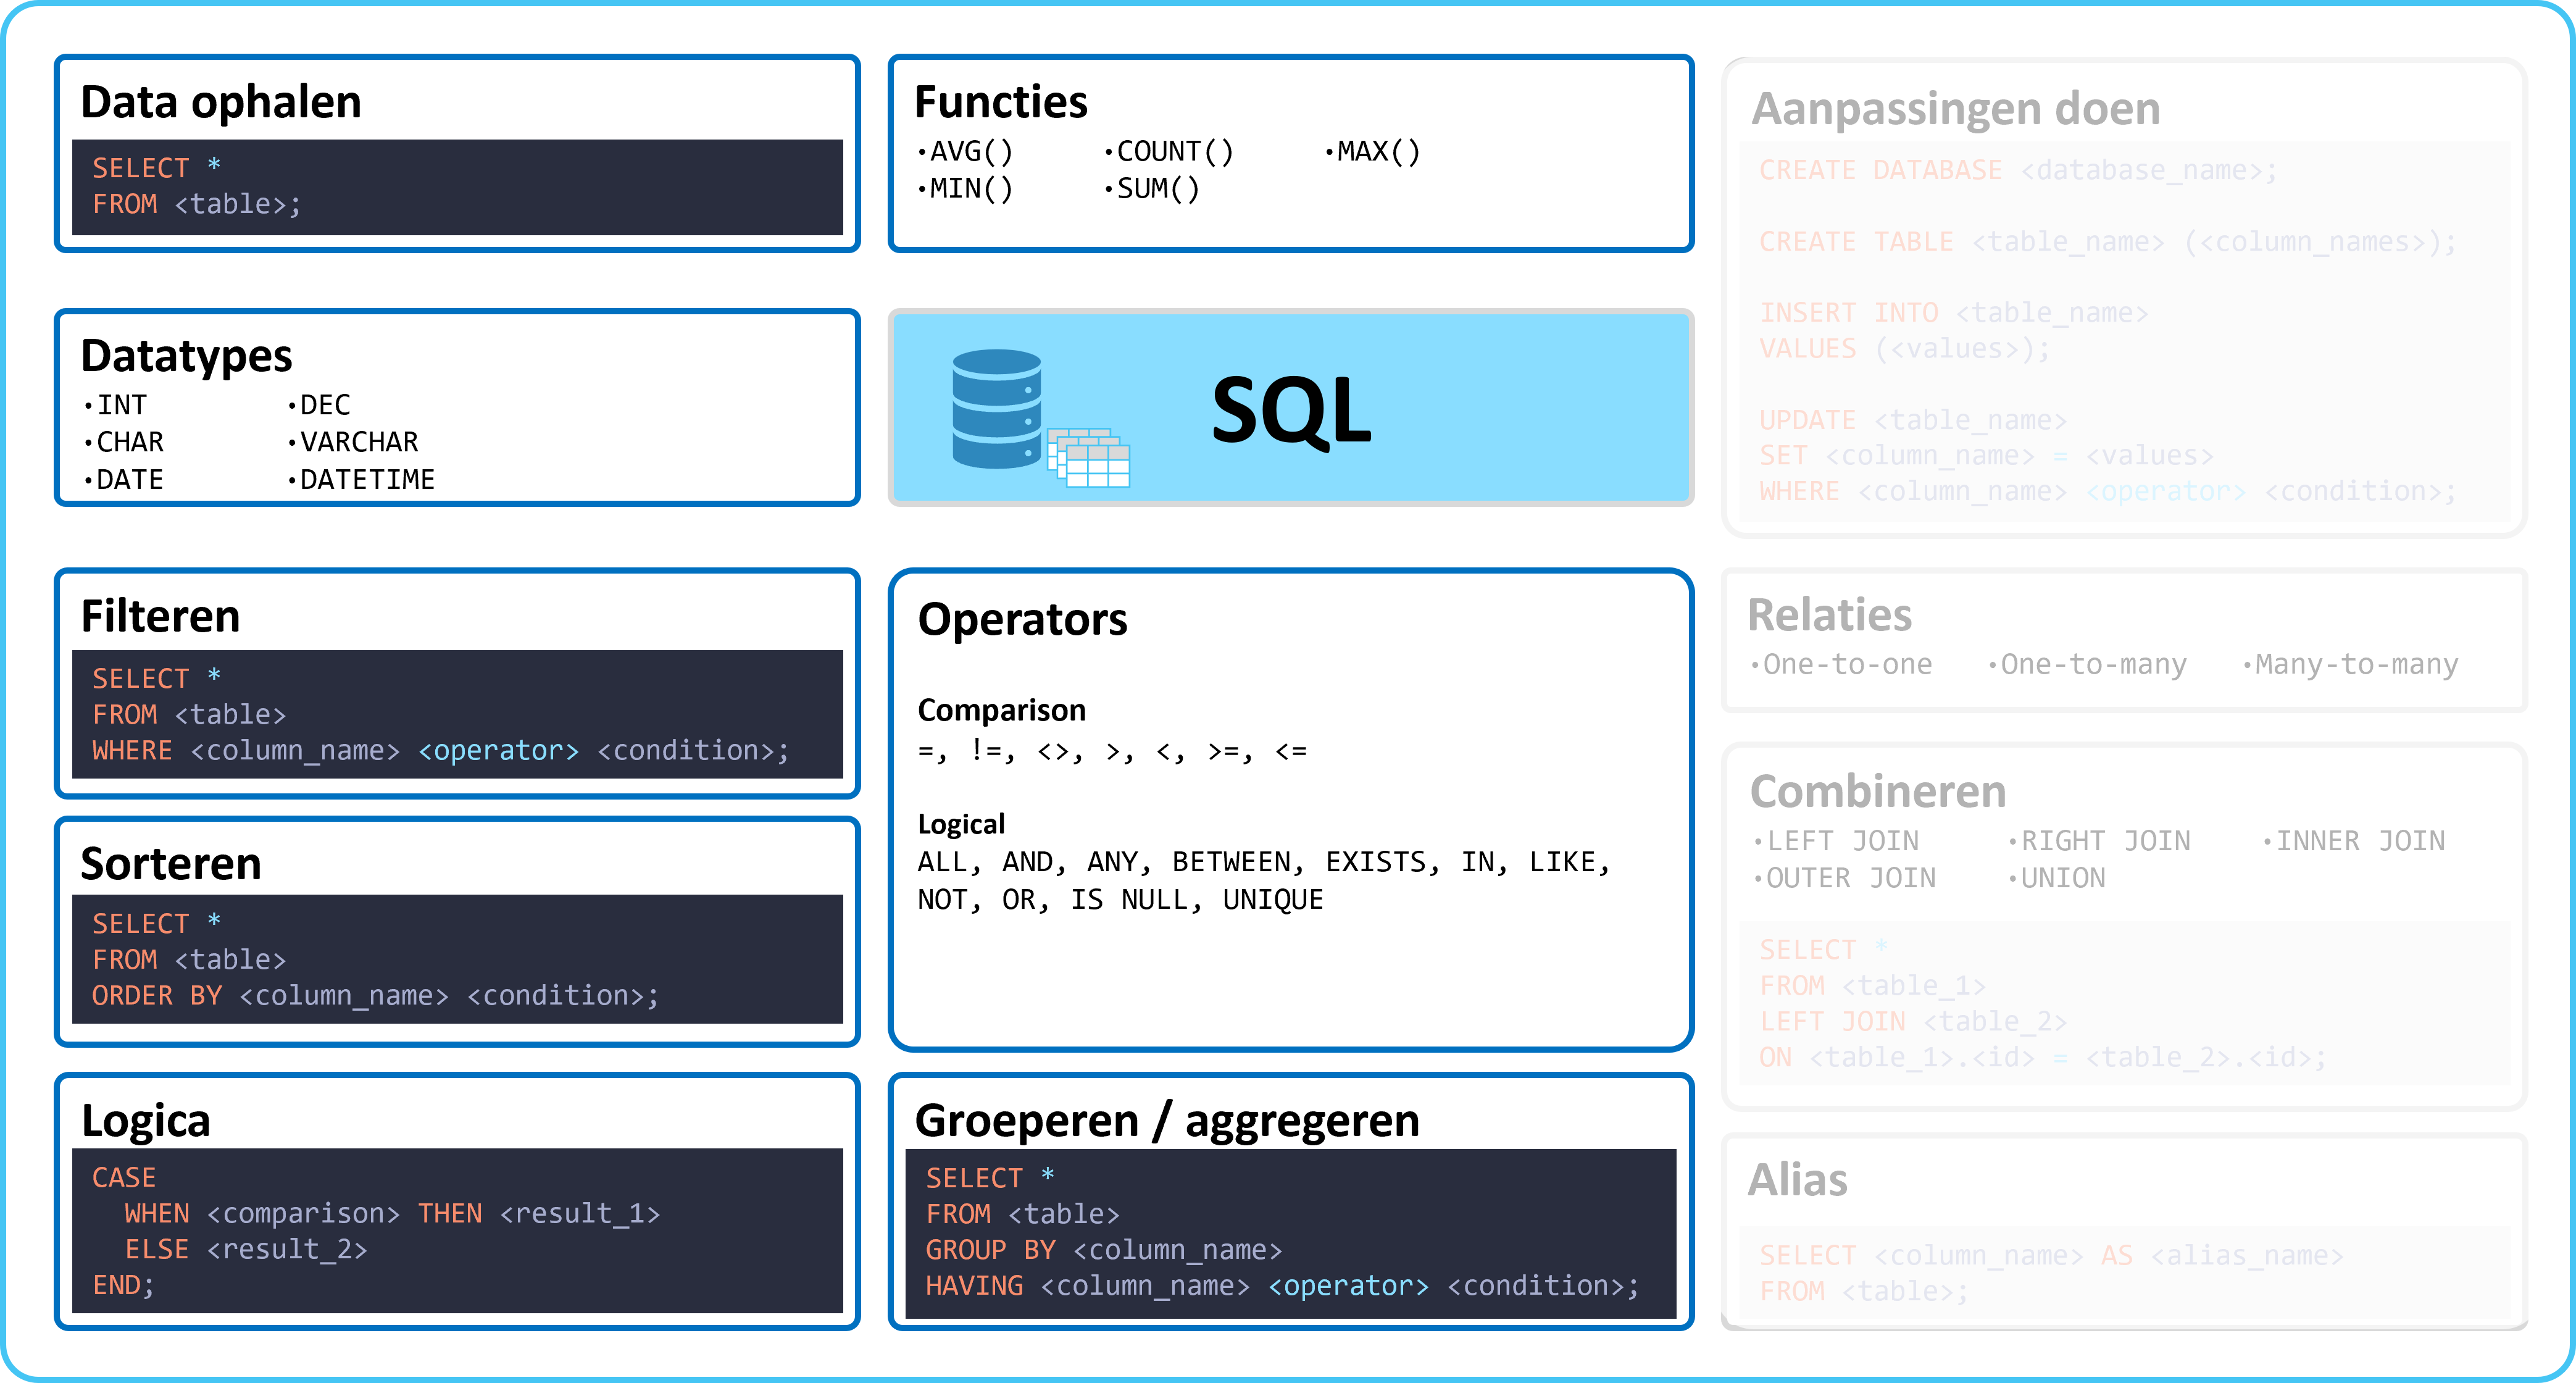This screenshot has height=1383, width=2576.
Task: Click the blue <operator> placeholder in Filteren
Action: pyautogui.click(x=498, y=750)
